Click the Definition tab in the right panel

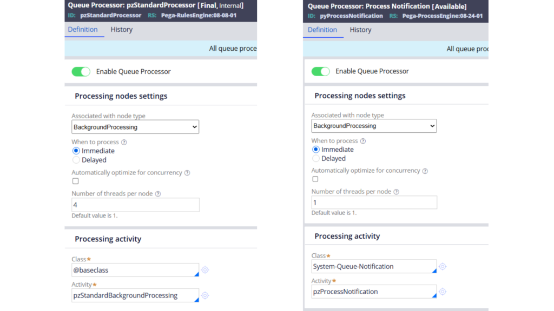(x=322, y=30)
